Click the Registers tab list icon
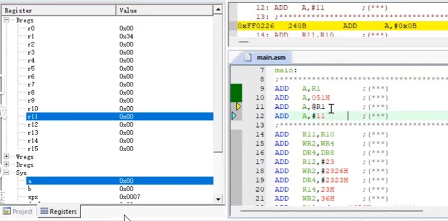Screen dimensions: 448x221 (44, 212)
